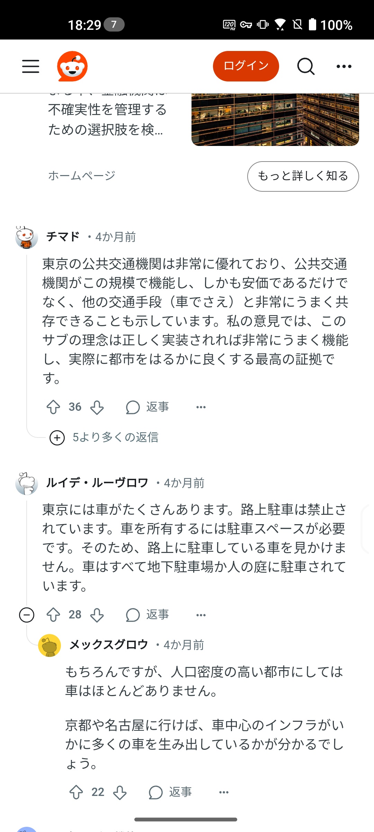Screen dimensions: 374x832
Task: Open the hamburger navigation menu
Action: (x=30, y=66)
